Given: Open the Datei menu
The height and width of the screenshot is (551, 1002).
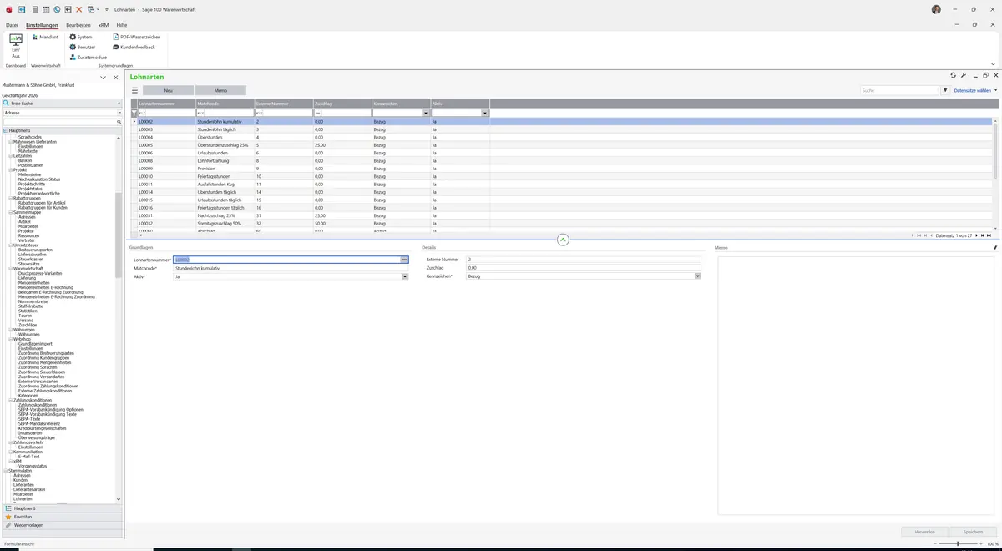Looking at the screenshot, I should [12, 25].
